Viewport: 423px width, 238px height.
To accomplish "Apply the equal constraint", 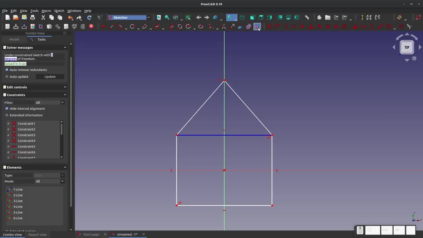I will click(328, 26).
